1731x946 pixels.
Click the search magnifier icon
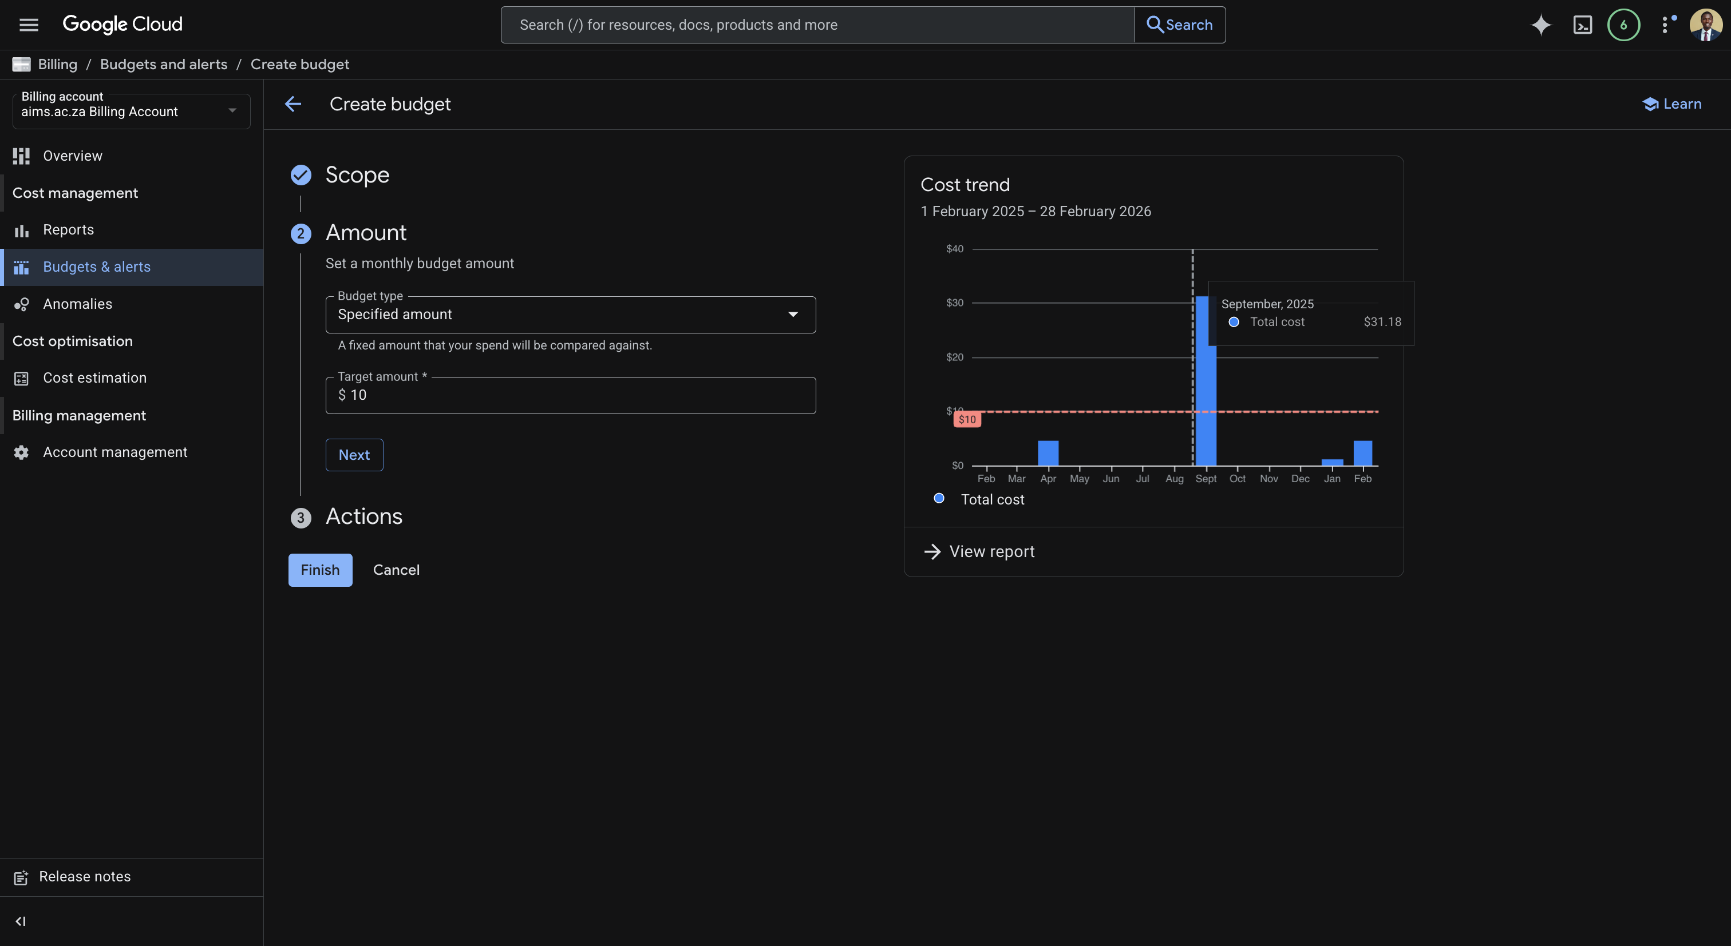(1156, 24)
